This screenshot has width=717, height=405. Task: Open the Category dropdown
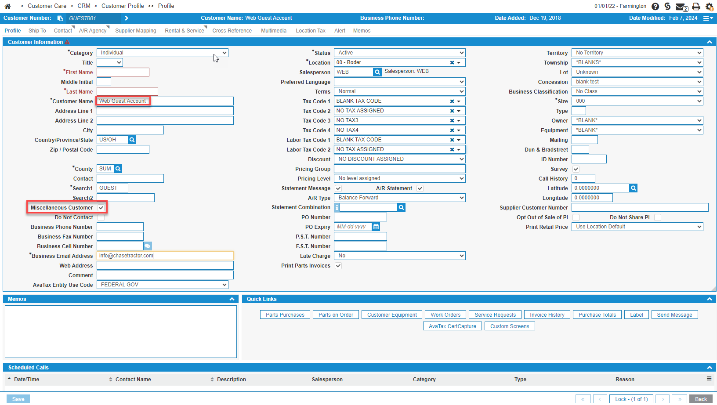tap(162, 53)
